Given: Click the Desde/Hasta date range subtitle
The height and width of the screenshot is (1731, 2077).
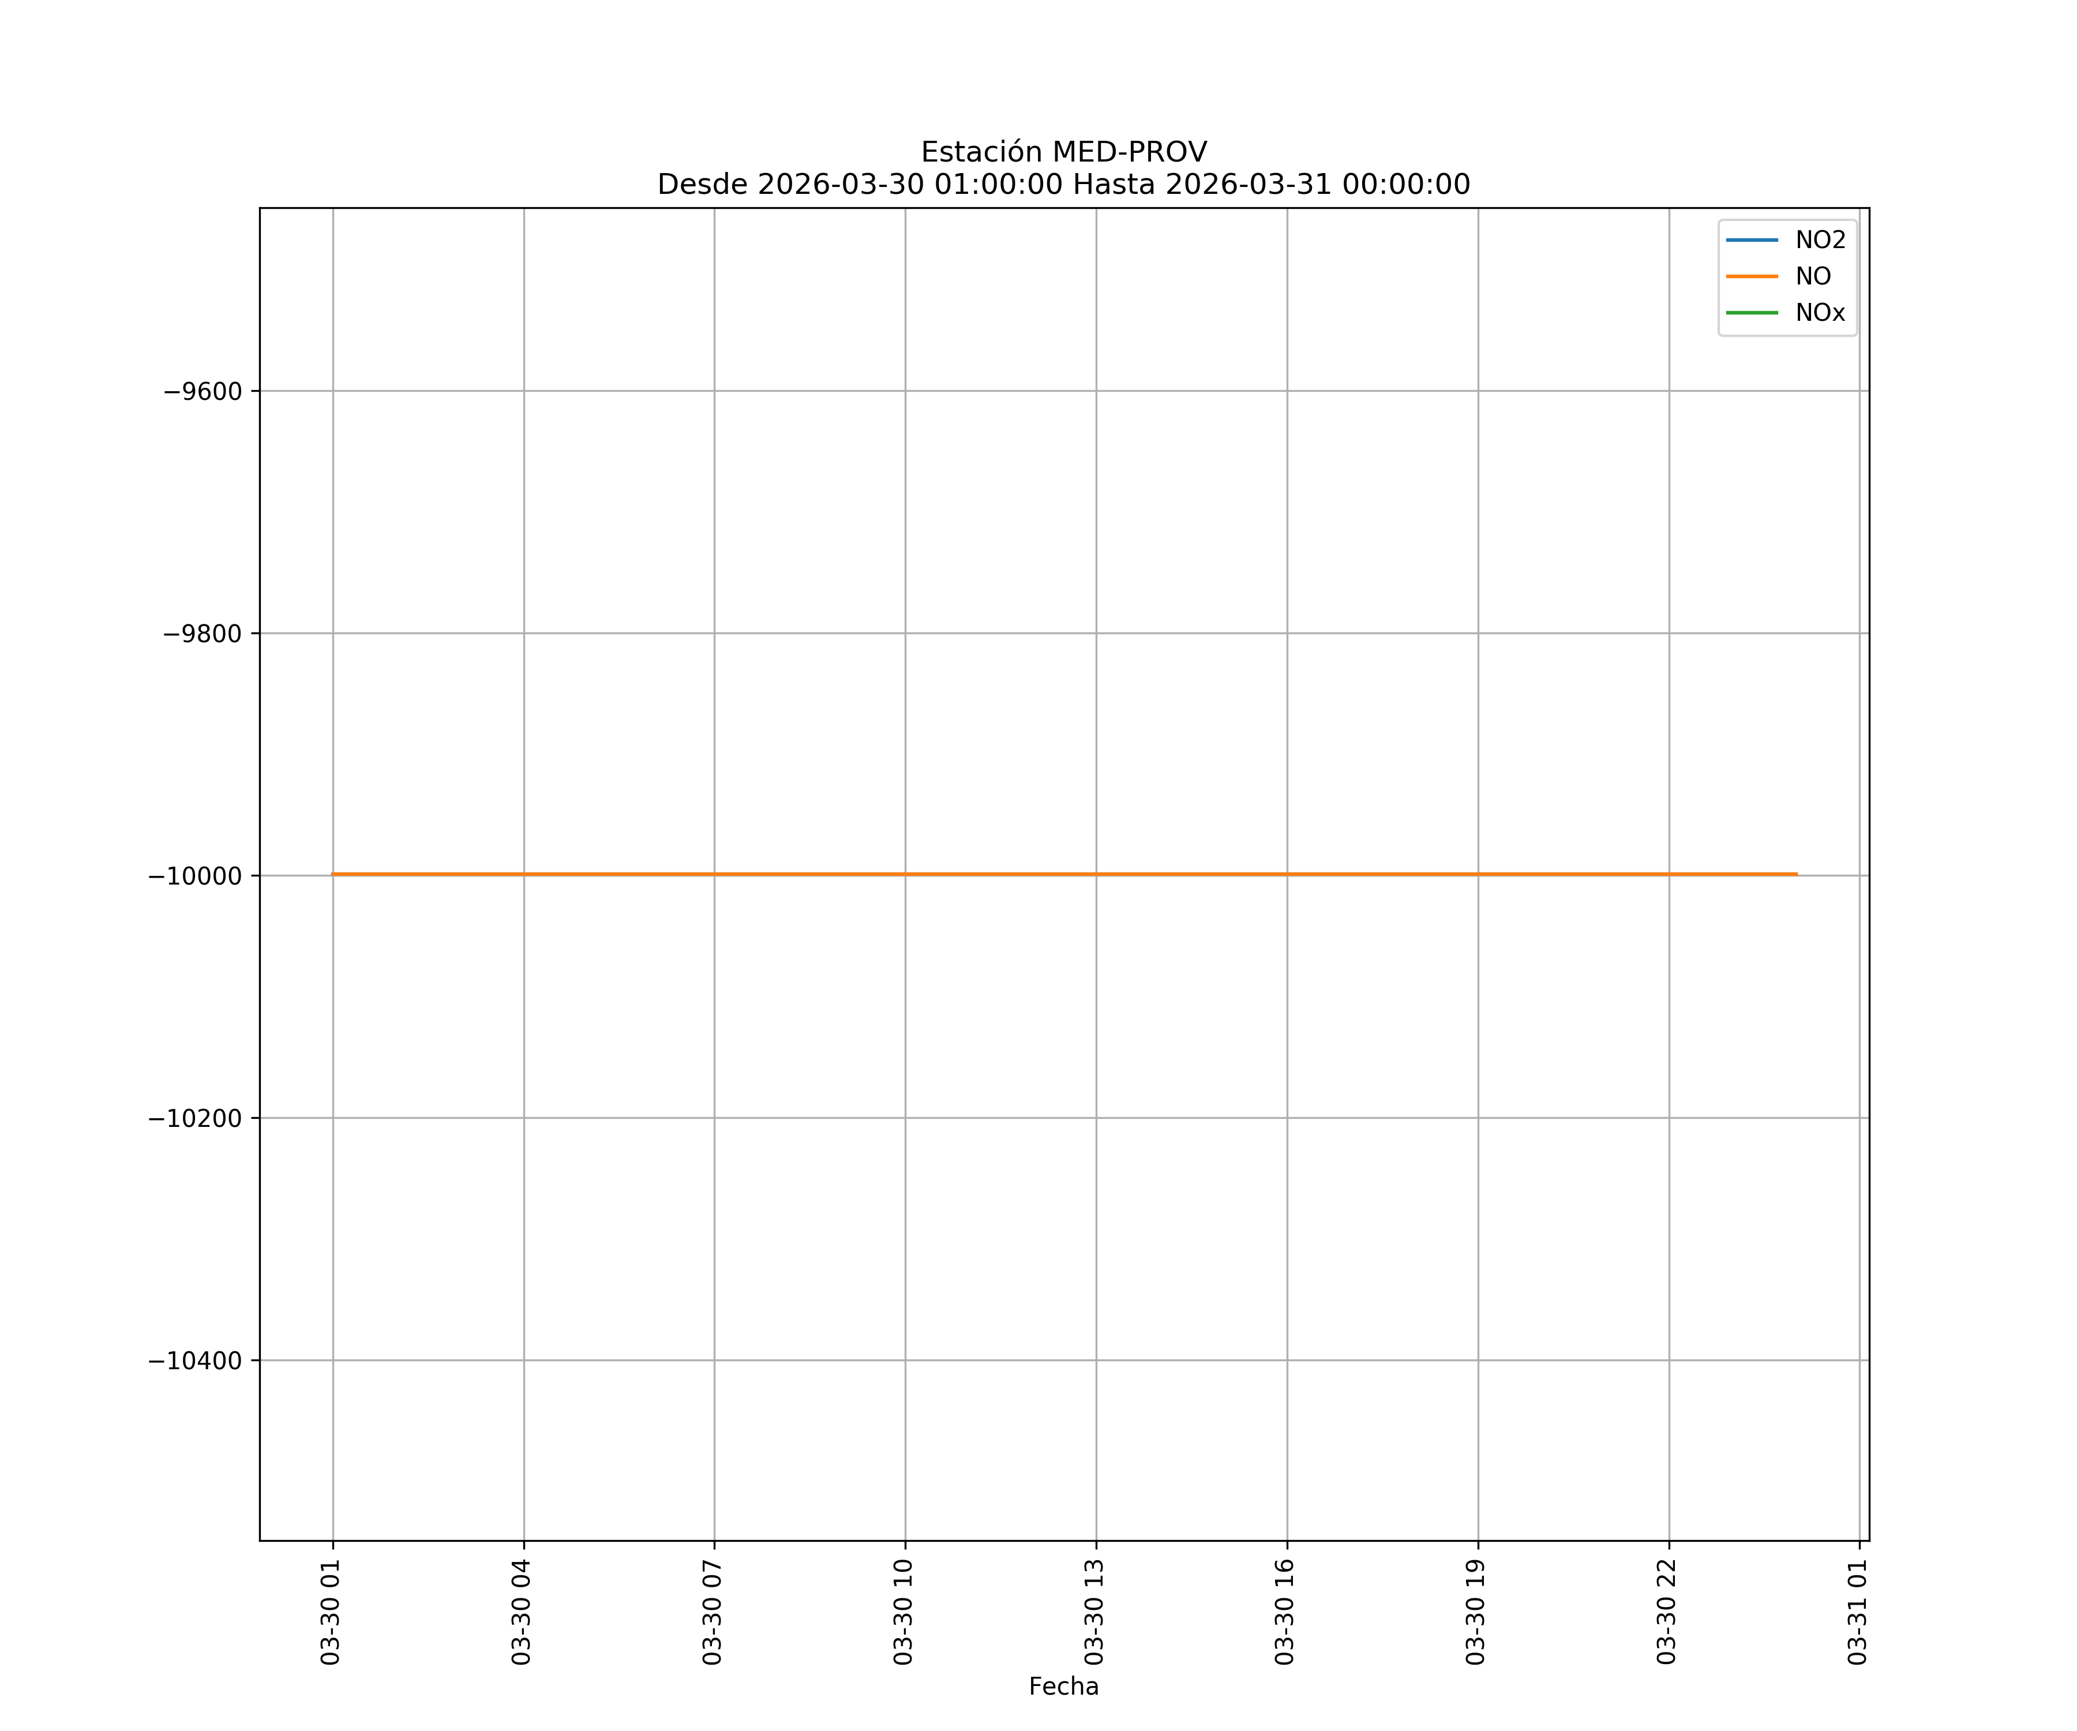Looking at the screenshot, I should click(1063, 185).
